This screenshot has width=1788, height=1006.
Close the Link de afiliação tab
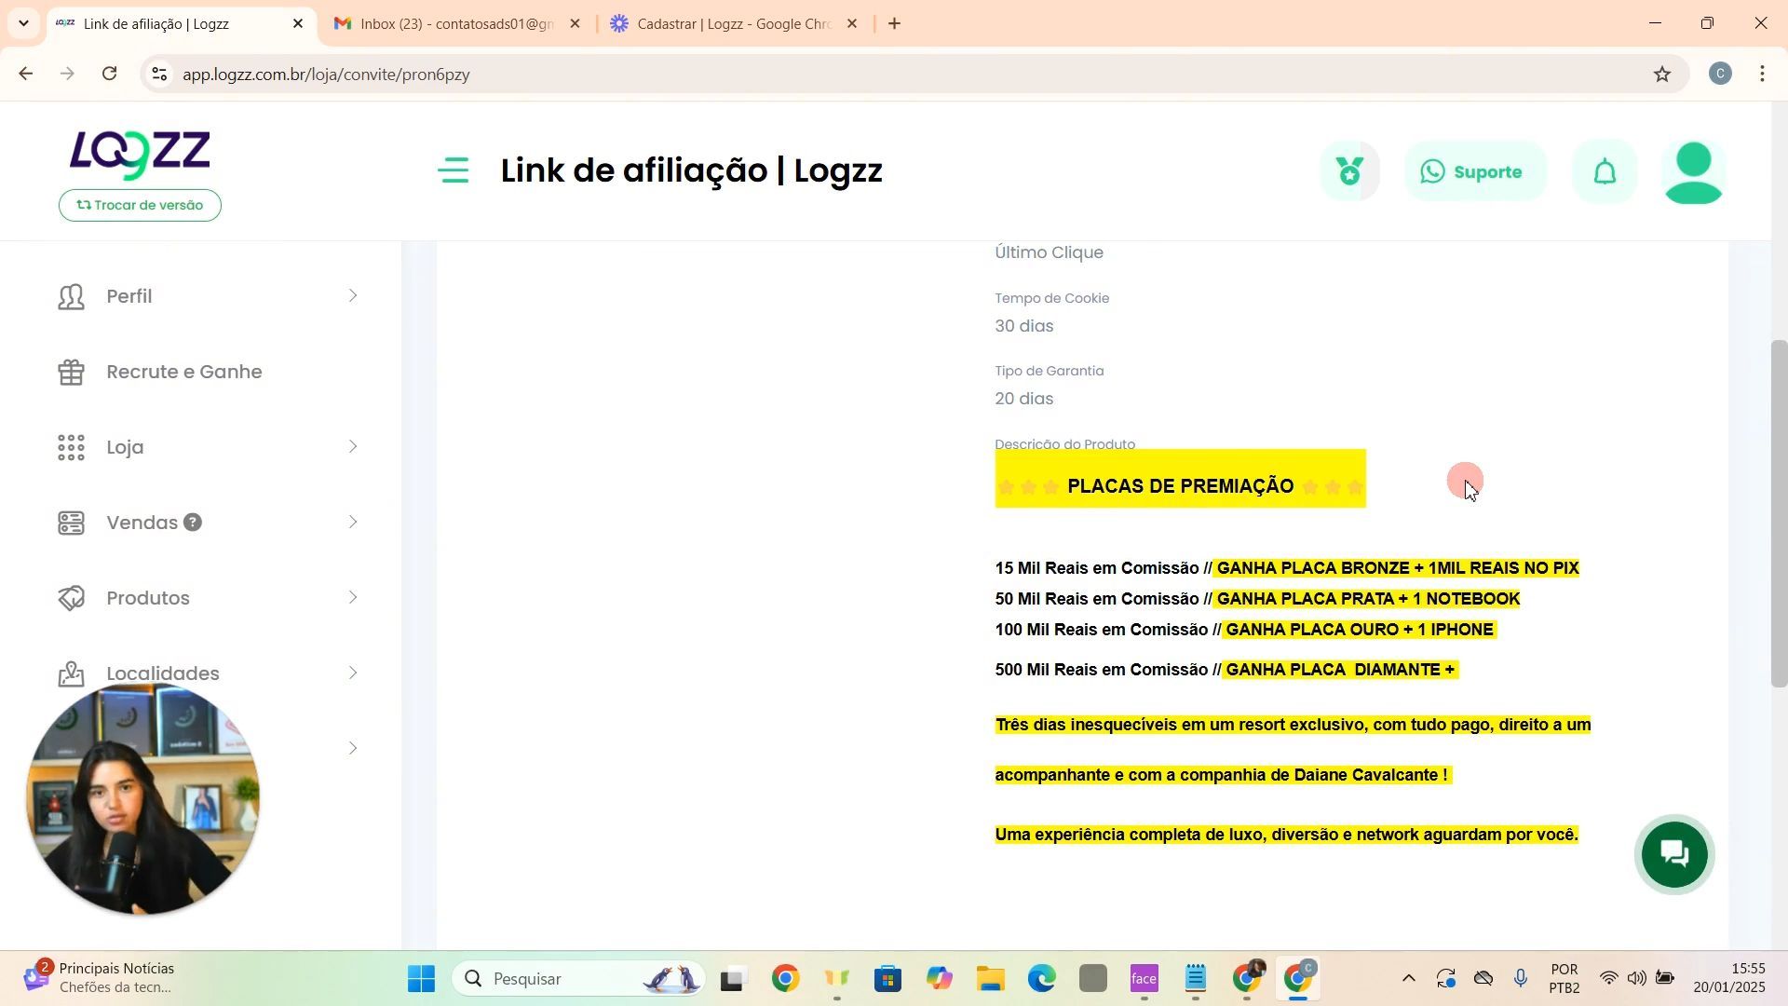coord(298,24)
